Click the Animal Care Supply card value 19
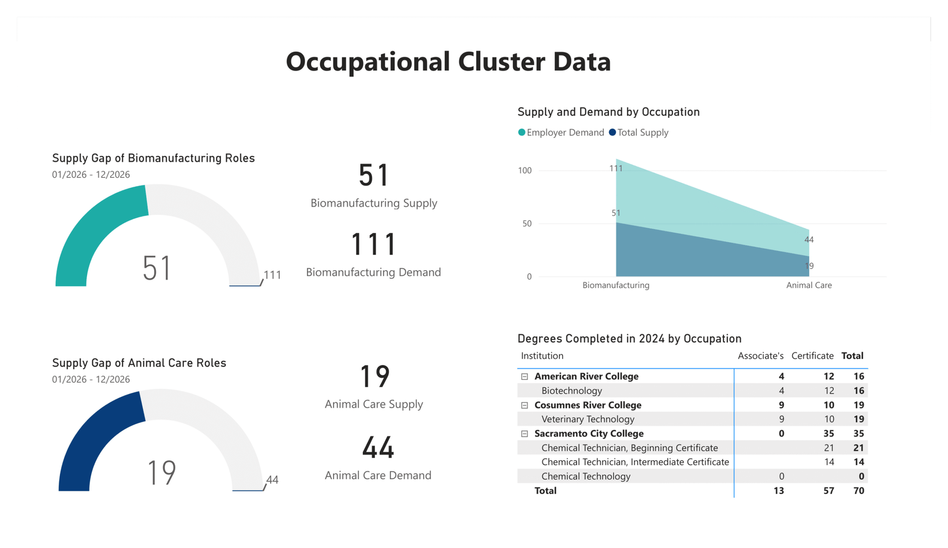Image resolution: width=948 pixels, height=548 pixels. (x=374, y=377)
